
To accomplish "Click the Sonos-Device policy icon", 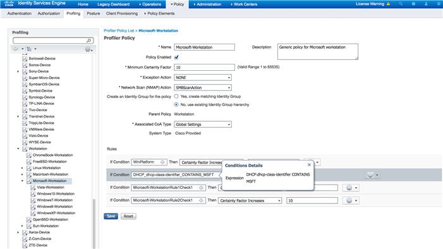I will point(25,65).
